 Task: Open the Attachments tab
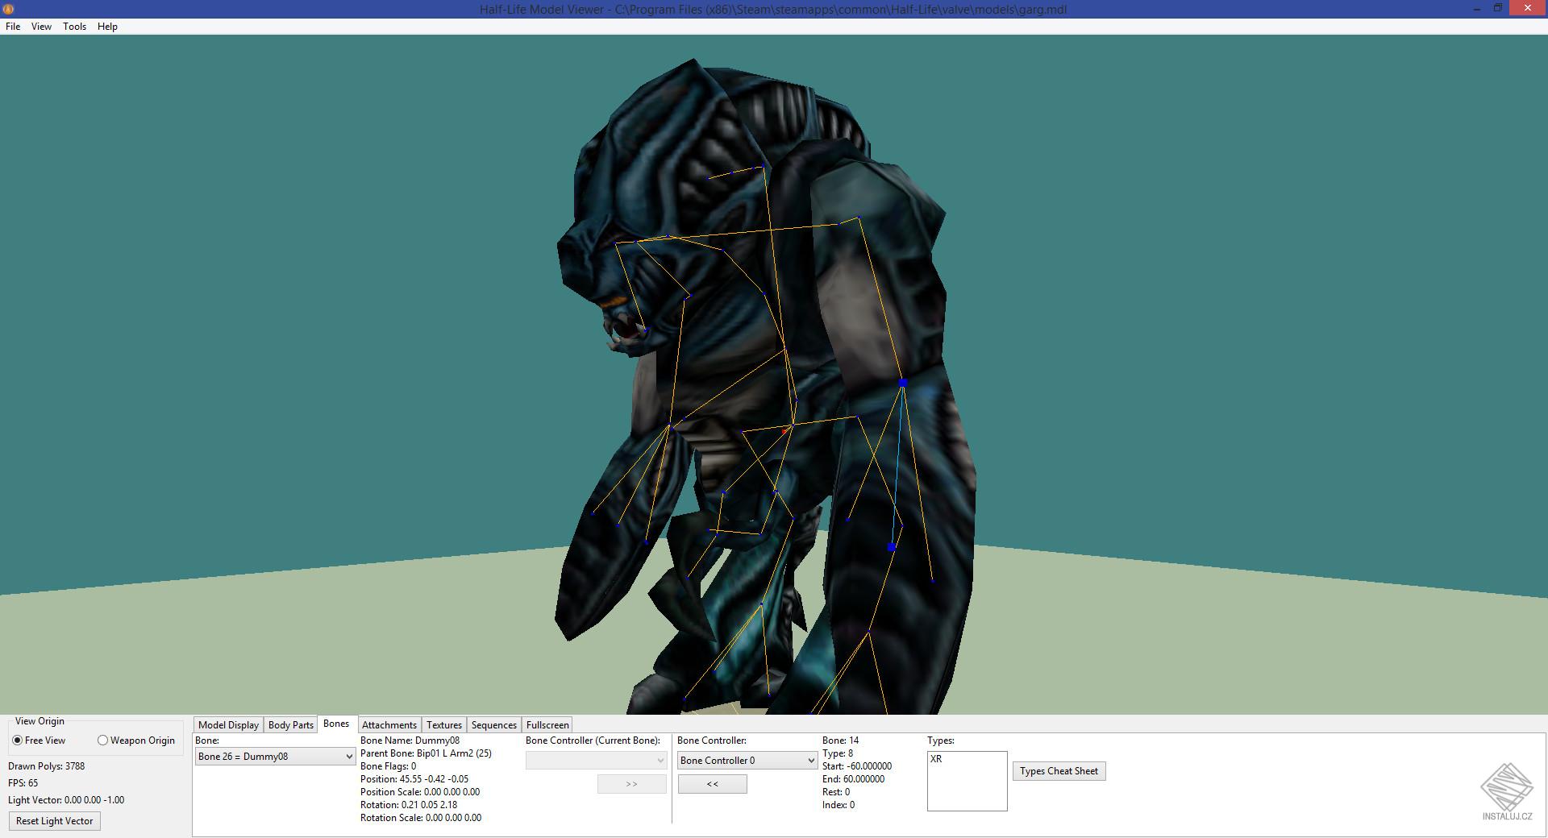coord(389,724)
